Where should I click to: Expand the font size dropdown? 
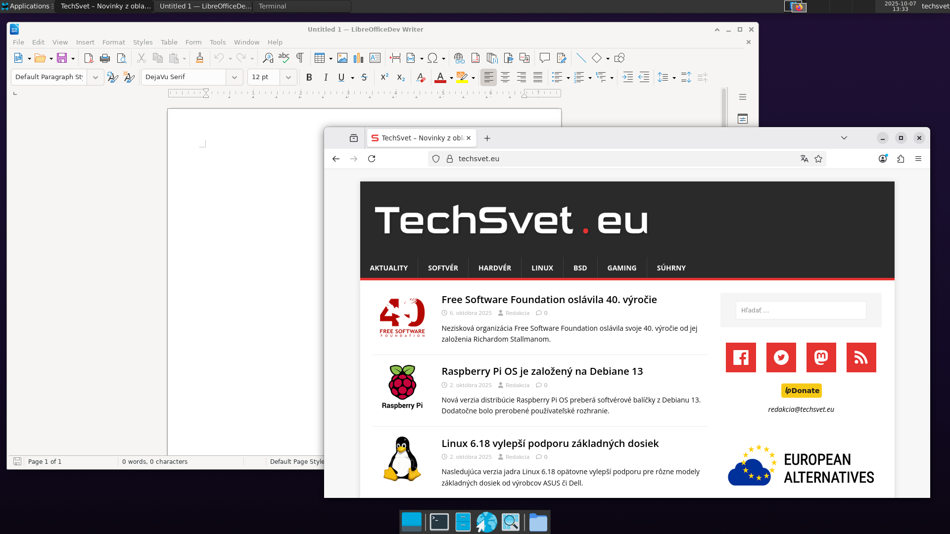[x=288, y=77]
